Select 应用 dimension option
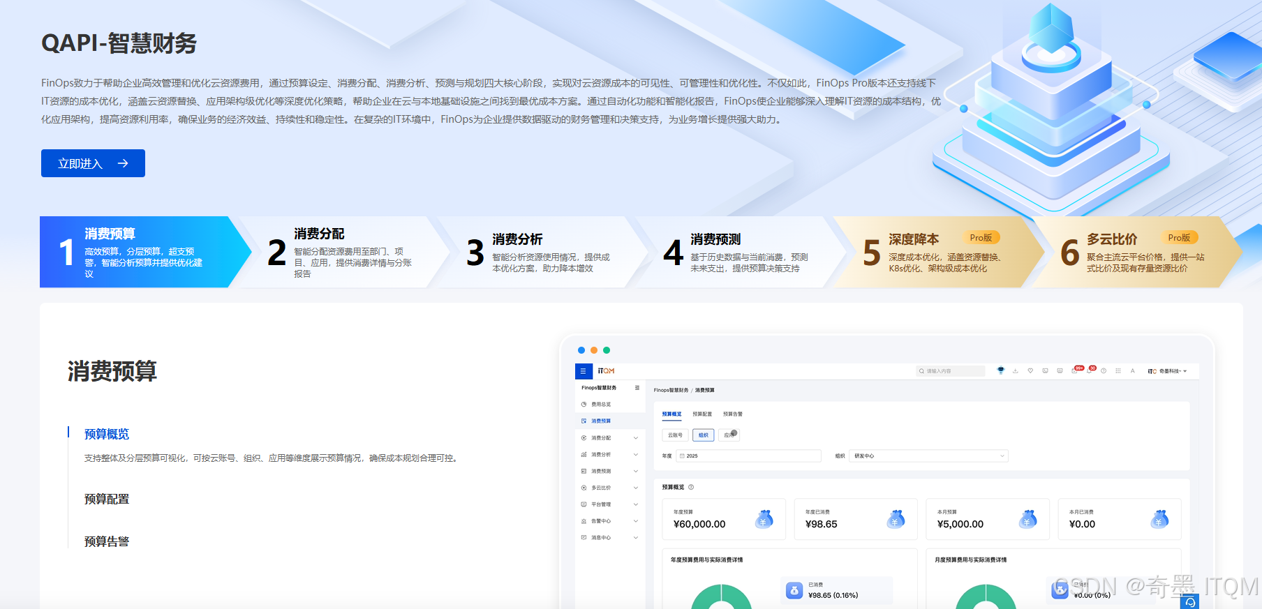Image resolution: width=1262 pixels, height=609 pixels. point(729,435)
